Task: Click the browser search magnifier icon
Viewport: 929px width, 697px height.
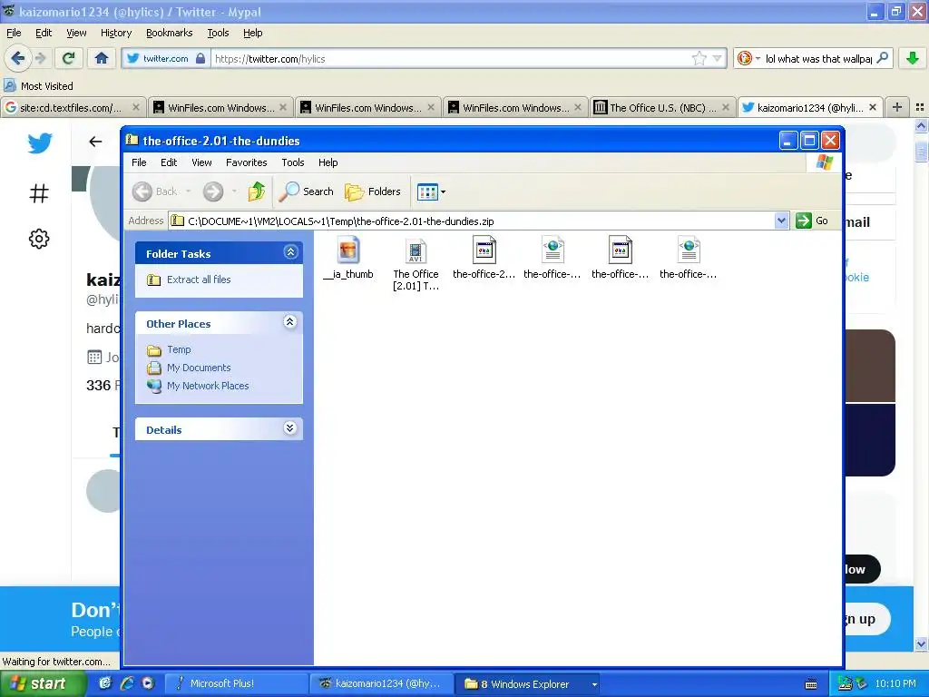Action: (882, 58)
